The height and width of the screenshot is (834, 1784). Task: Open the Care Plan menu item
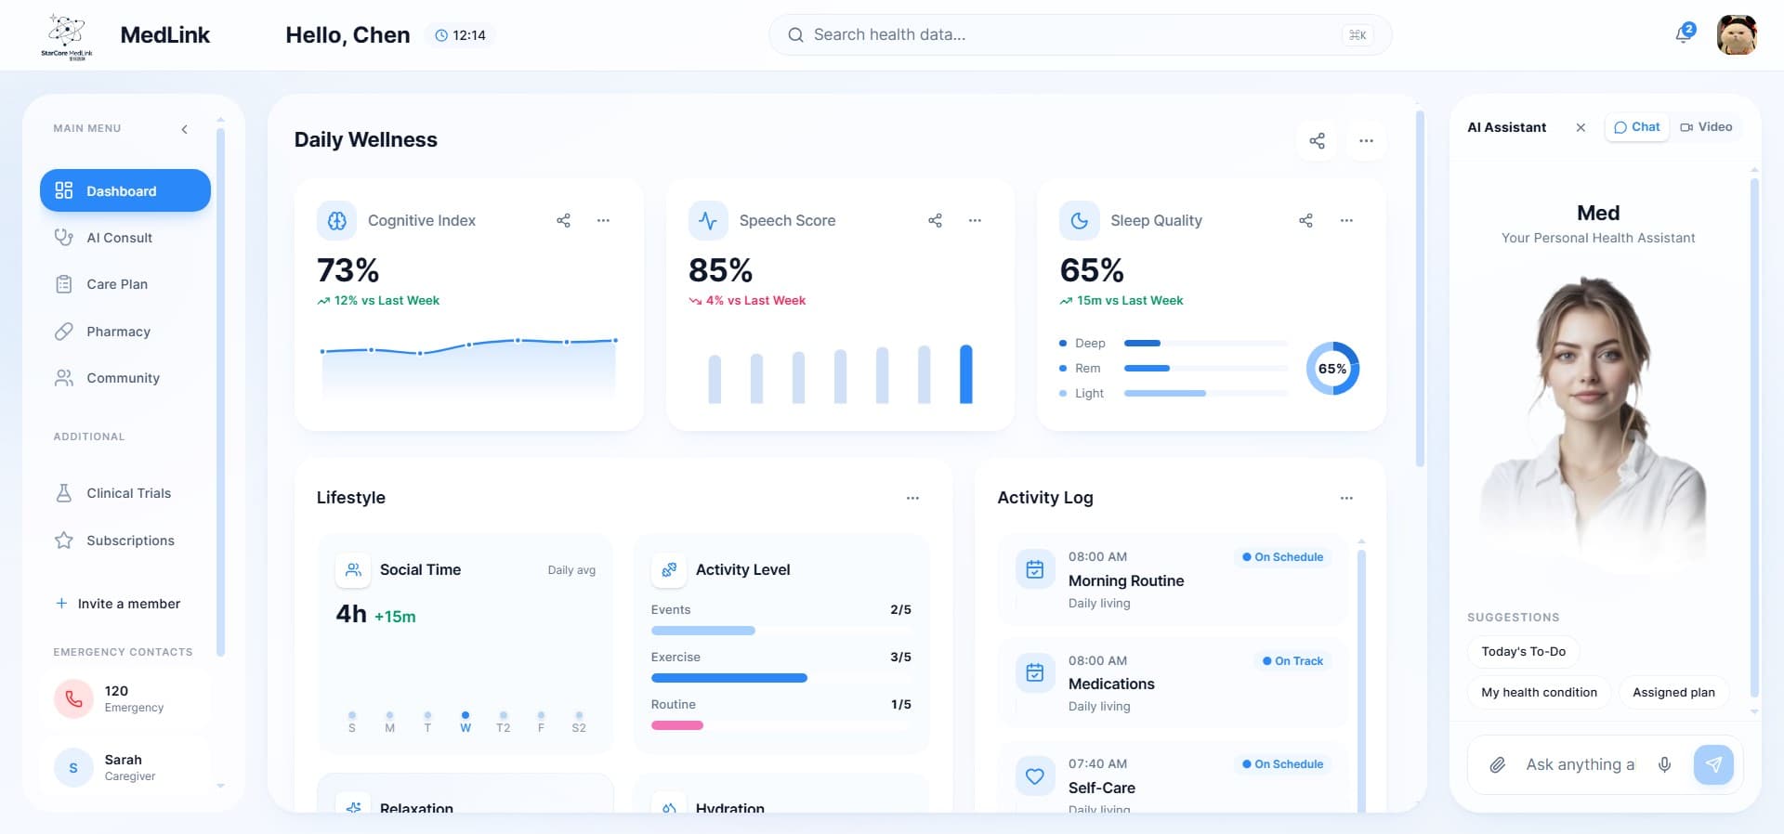pyautogui.click(x=125, y=284)
